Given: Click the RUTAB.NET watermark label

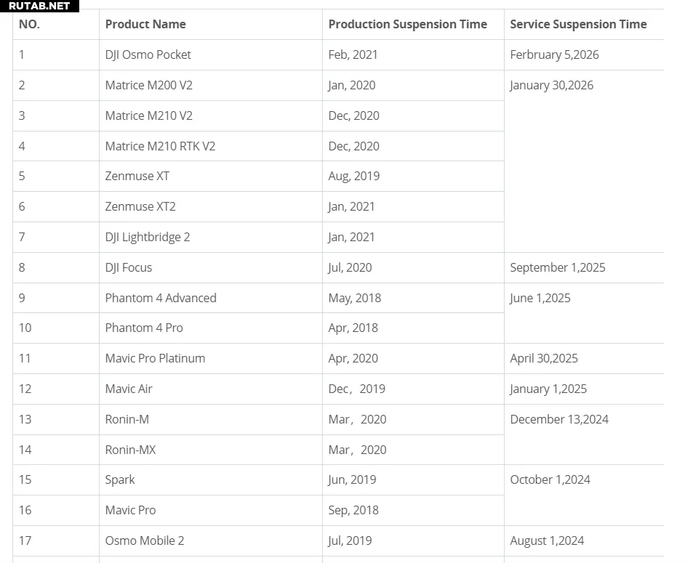Looking at the screenshot, I should 39,6.
